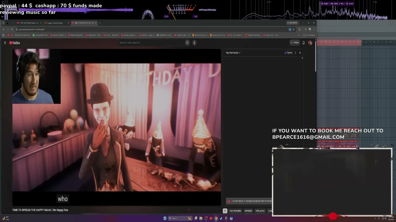Open the tab search dropdown in browser
This screenshot has width=396, height=222.
click(3, 23)
